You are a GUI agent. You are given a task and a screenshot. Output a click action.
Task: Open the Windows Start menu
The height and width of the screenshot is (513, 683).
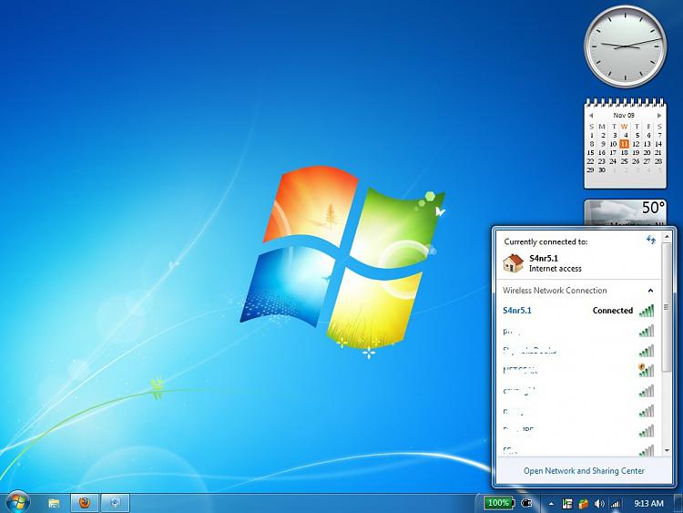[x=17, y=502]
